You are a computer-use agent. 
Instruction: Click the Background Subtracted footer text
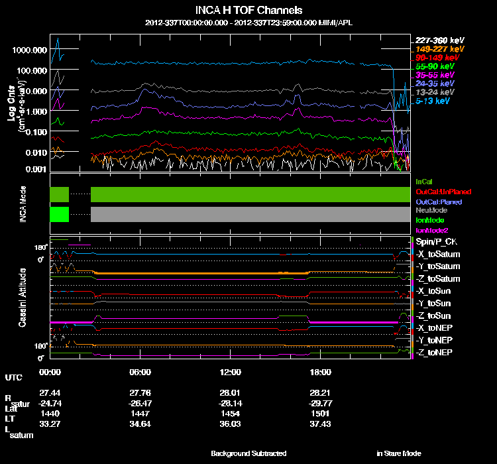click(x=248, y=453)
